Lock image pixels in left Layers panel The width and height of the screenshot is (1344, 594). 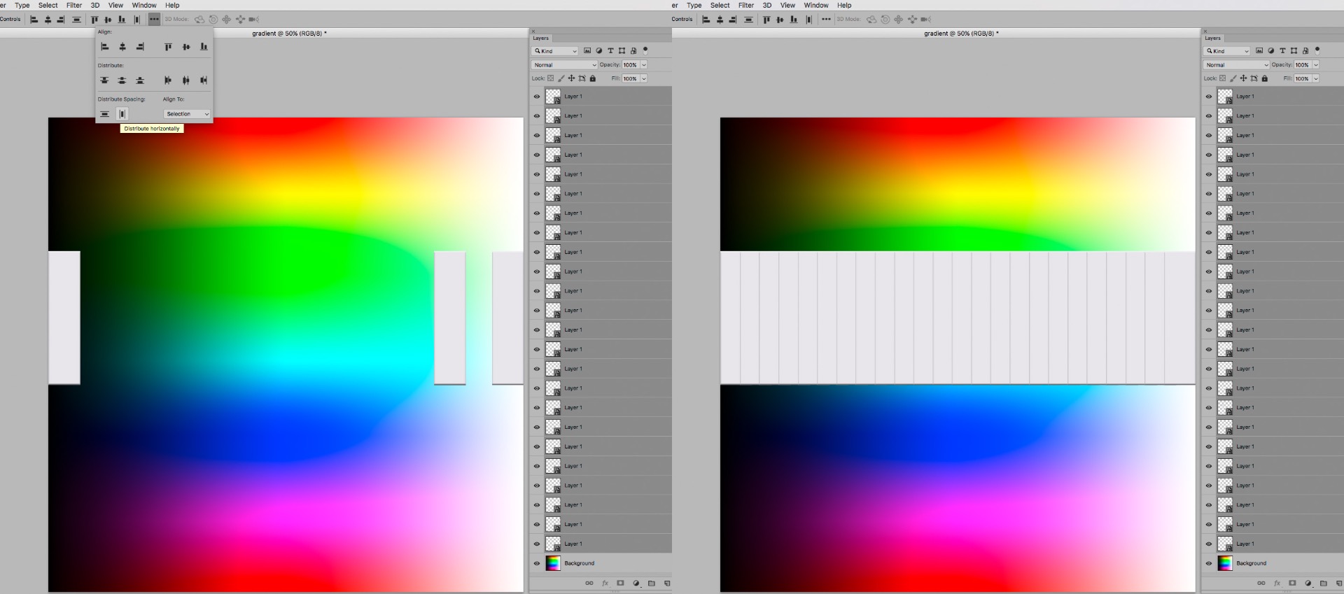[561, 78]
